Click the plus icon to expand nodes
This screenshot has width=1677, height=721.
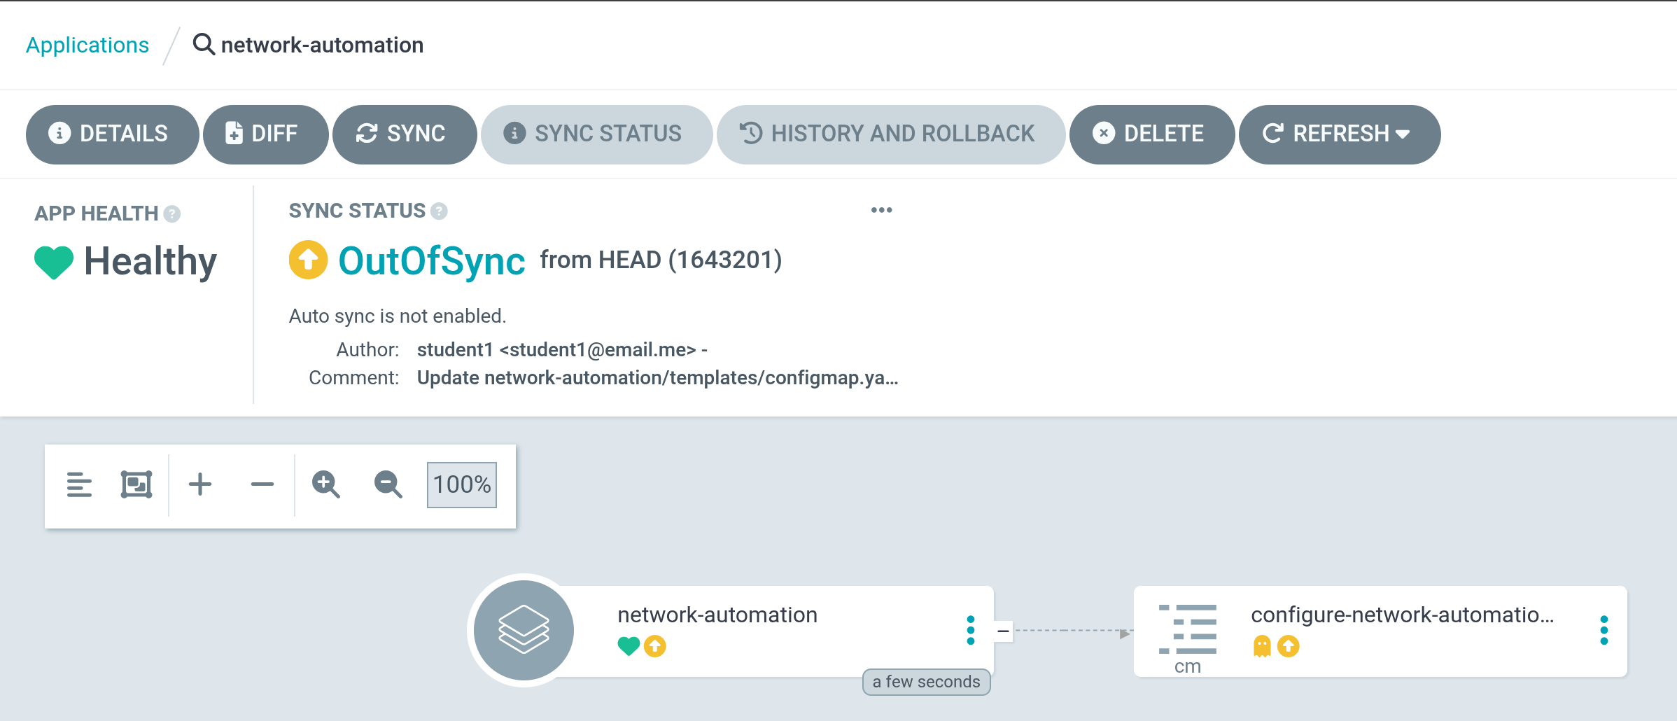tap(200, 484)
